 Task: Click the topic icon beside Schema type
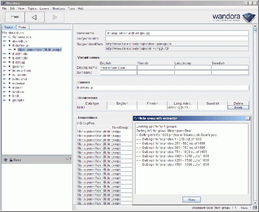(10, 37)
